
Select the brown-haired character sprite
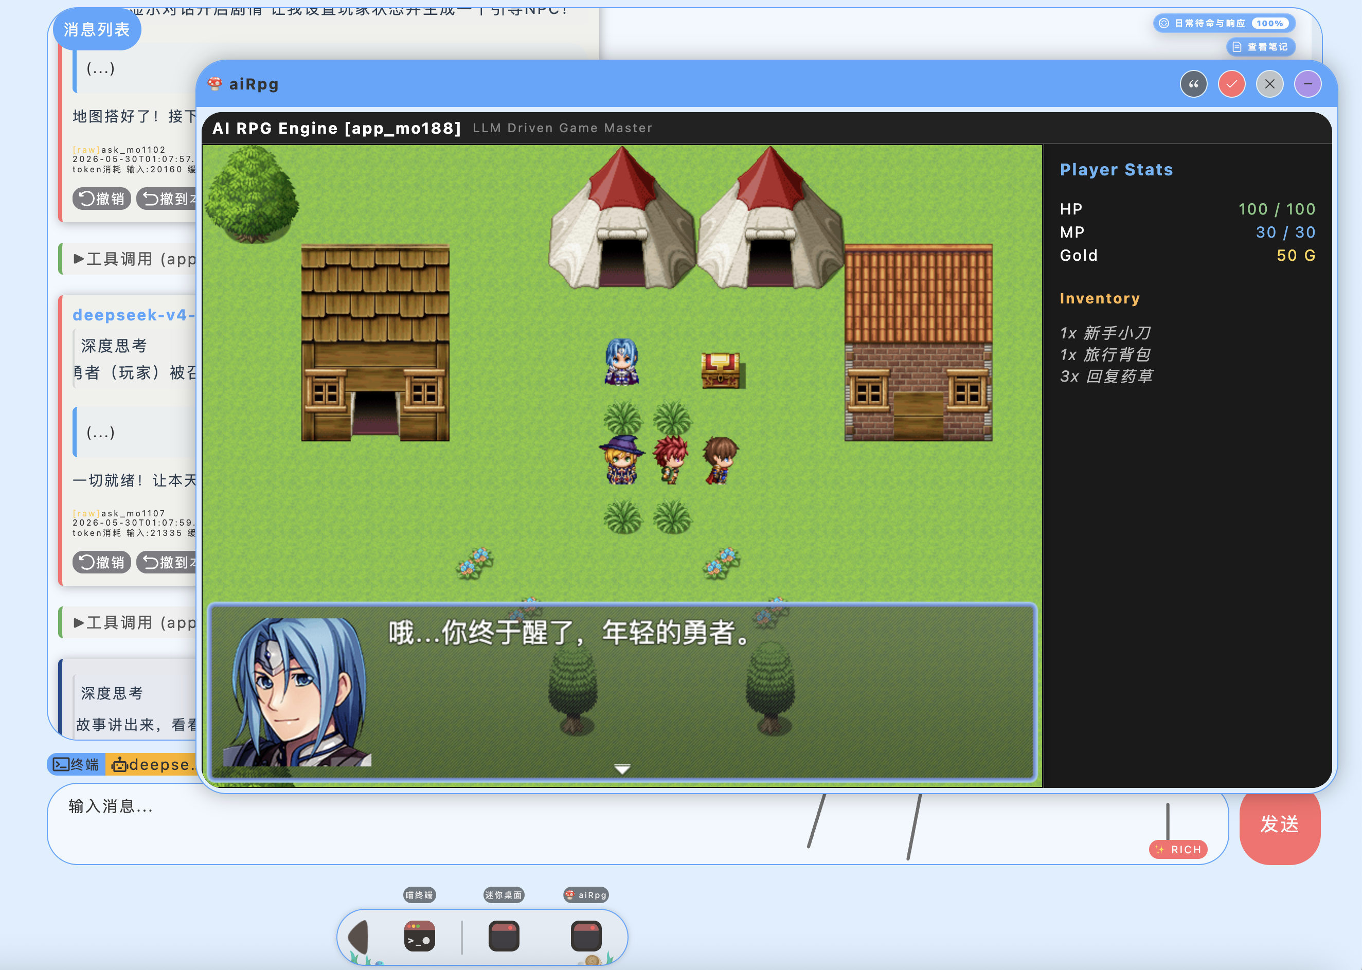(x=721, y=460)
